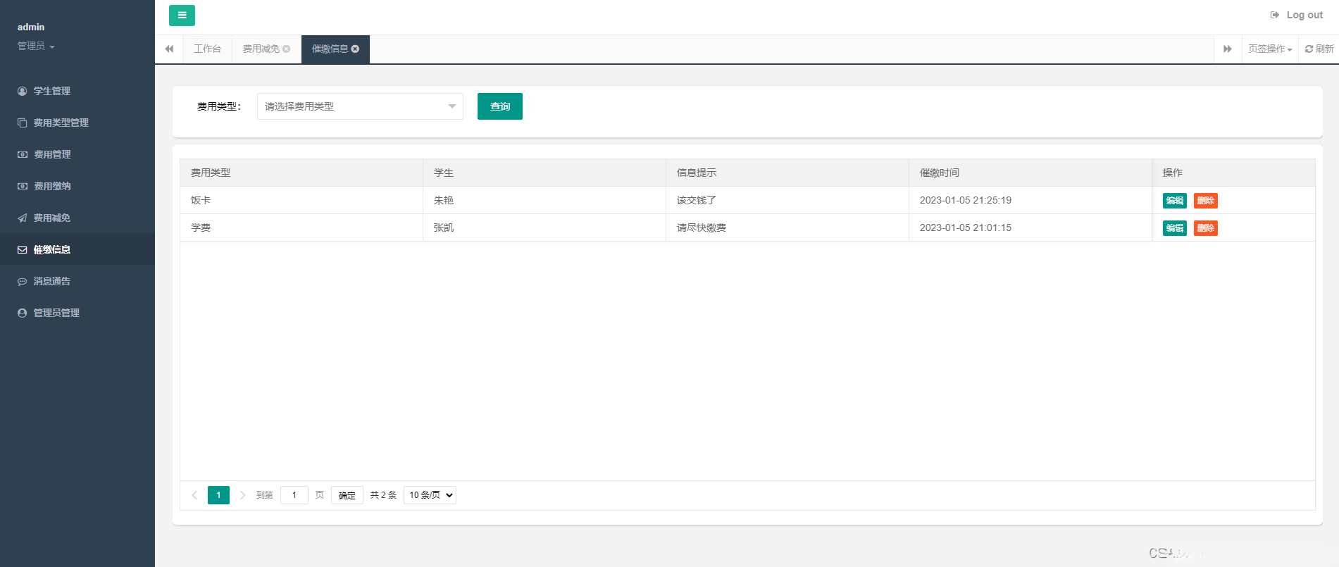Select the 请尽快缴费 message cell

click(x=787, y=228)
